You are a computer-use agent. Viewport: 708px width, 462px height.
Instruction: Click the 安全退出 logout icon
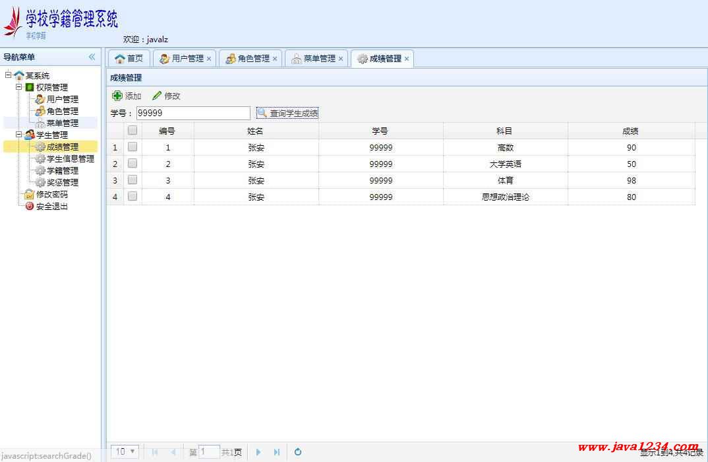click(29, 207)
